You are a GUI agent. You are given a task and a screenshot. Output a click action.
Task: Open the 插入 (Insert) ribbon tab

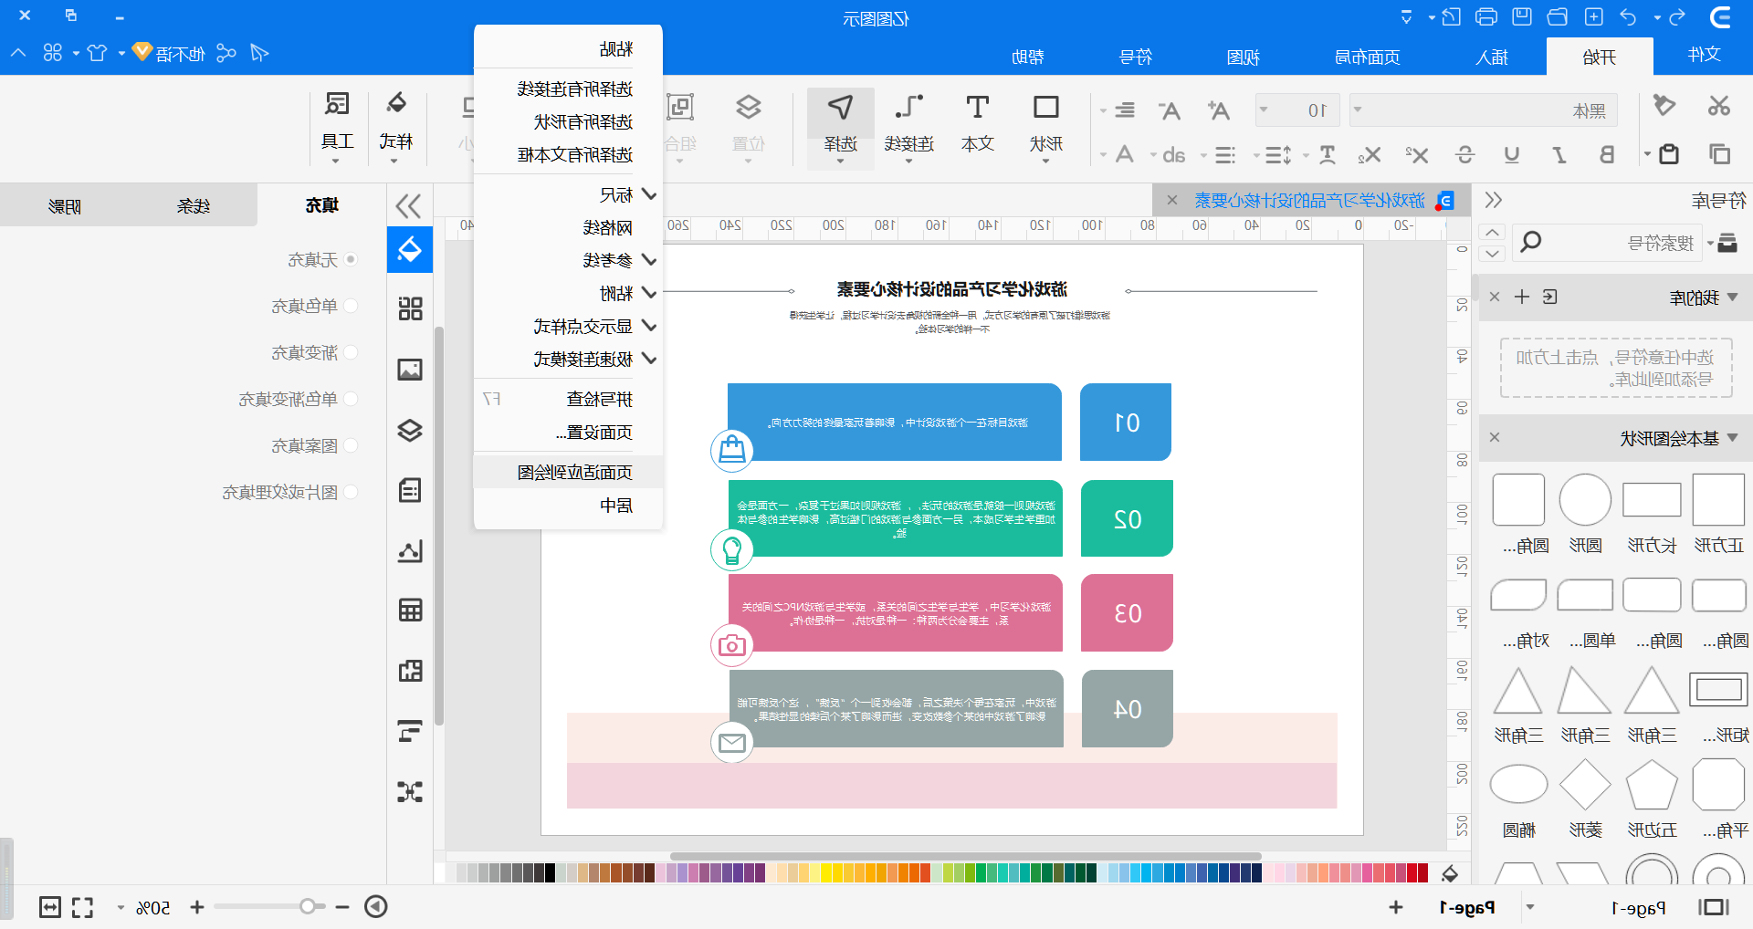(x=1492, y=57)
